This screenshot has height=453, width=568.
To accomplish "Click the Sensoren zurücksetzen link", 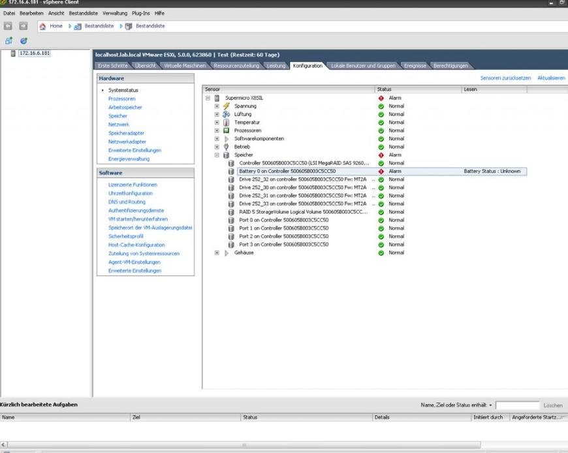I will point(505,78).
